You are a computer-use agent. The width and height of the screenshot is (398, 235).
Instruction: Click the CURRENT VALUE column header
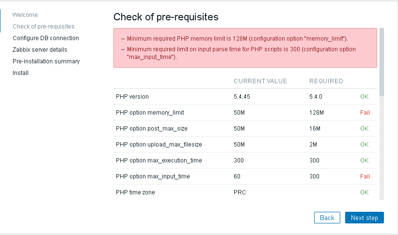coord(260,81)
